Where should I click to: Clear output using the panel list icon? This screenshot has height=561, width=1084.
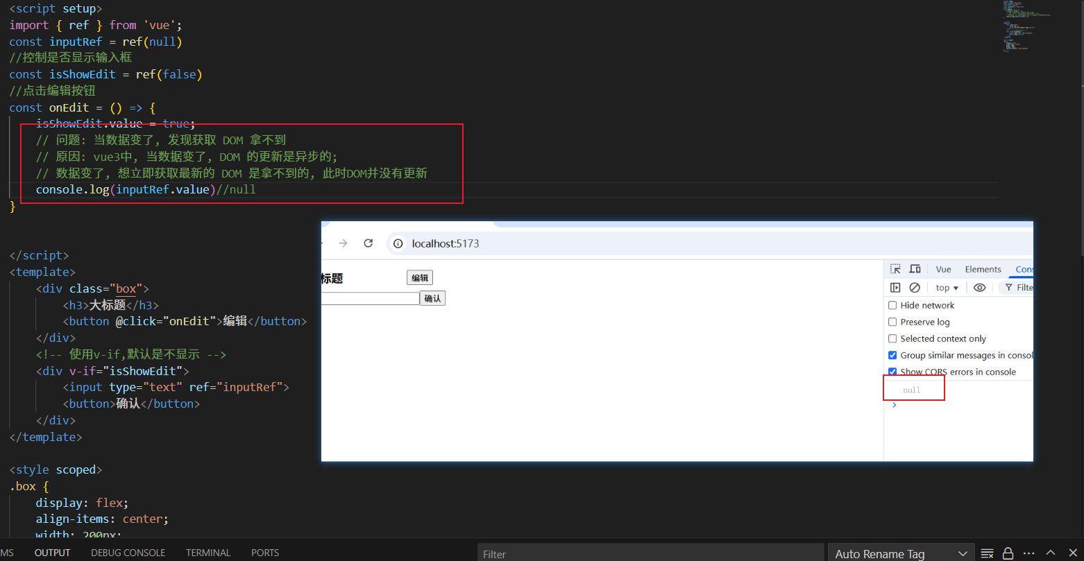tap(987, 553)
